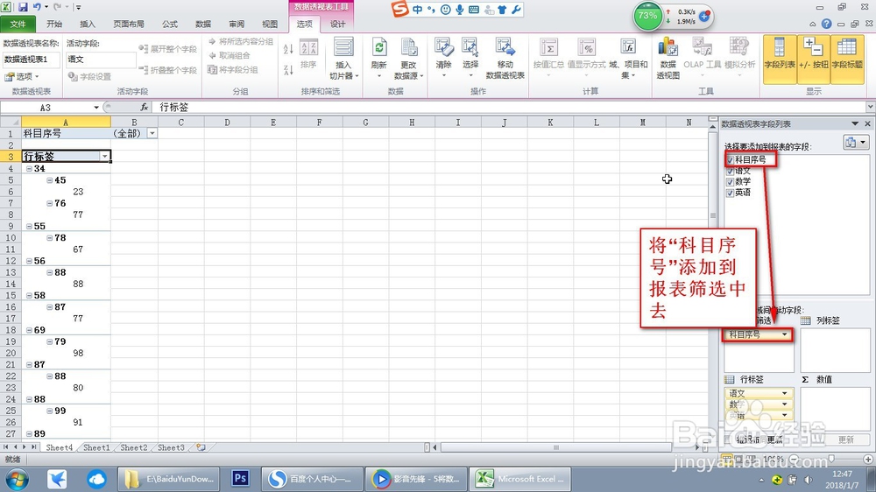
Task: Open the Name Box dropdown arrow
Action: click(x=96, y=107)
